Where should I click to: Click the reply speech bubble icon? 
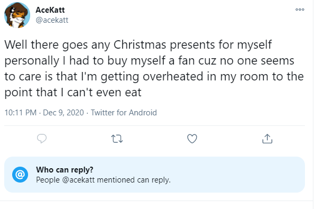click(x=42, y=139)
